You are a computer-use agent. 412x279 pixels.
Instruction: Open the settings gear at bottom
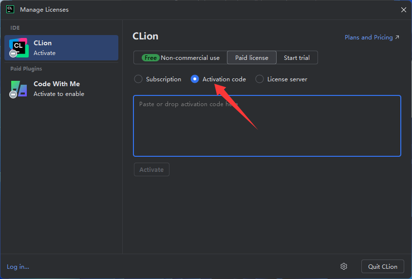pos(344,266)
